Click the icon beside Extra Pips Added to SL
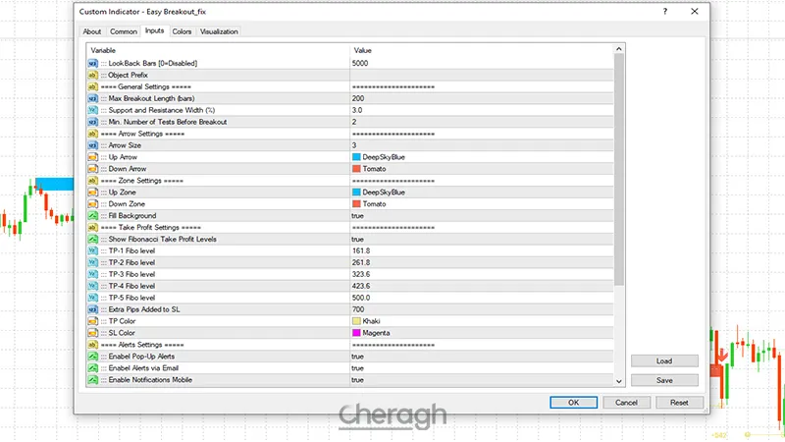This screenshot has height=442, width=785. pos(92,309)
